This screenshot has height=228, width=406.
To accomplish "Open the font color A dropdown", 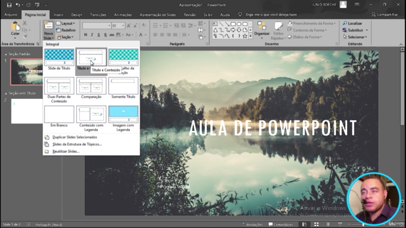I will 143,35.
